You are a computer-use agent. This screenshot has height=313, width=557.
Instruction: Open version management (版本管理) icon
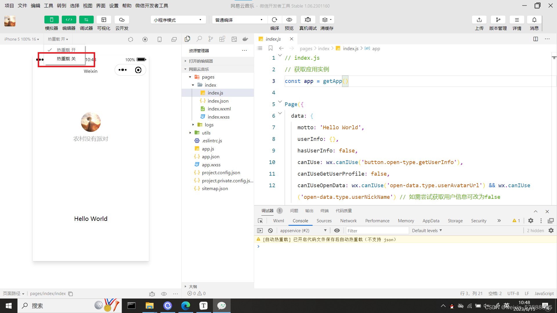point(498,20)
